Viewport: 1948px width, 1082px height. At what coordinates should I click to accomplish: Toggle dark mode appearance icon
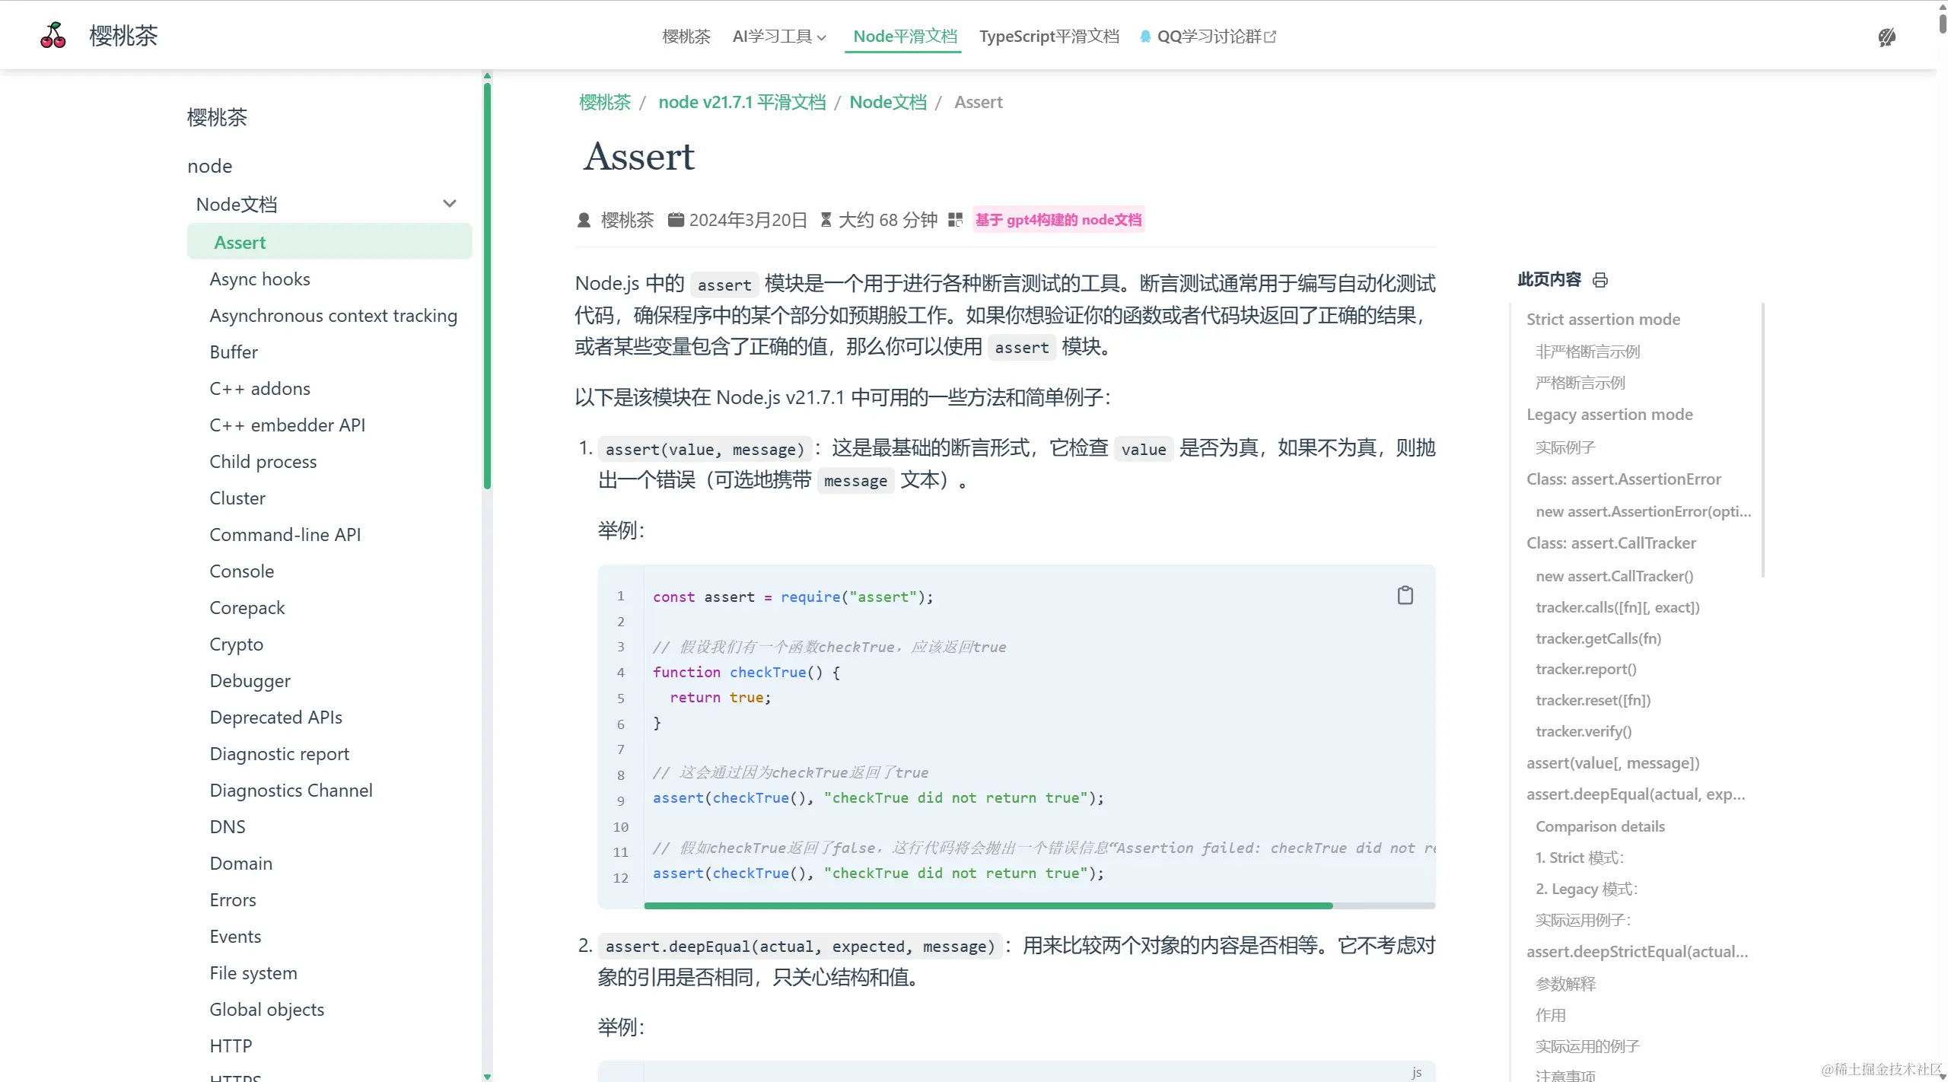(1886, 37)
